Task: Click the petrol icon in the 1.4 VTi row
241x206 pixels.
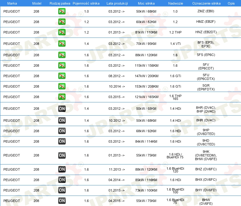Action: (62, 44)
